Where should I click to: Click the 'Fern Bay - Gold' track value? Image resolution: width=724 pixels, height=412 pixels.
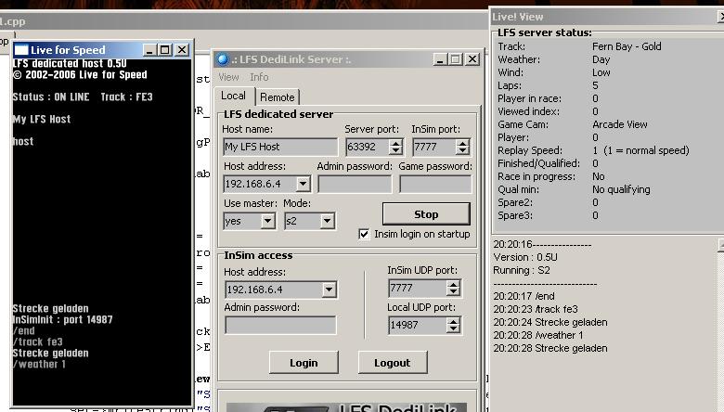(627, 46)
